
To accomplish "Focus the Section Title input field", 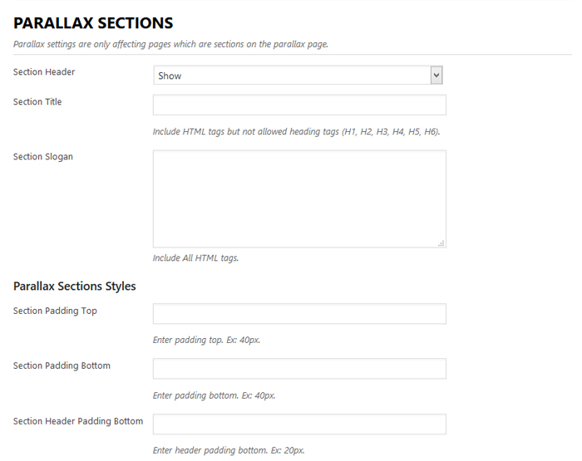I will click(299, 105).
